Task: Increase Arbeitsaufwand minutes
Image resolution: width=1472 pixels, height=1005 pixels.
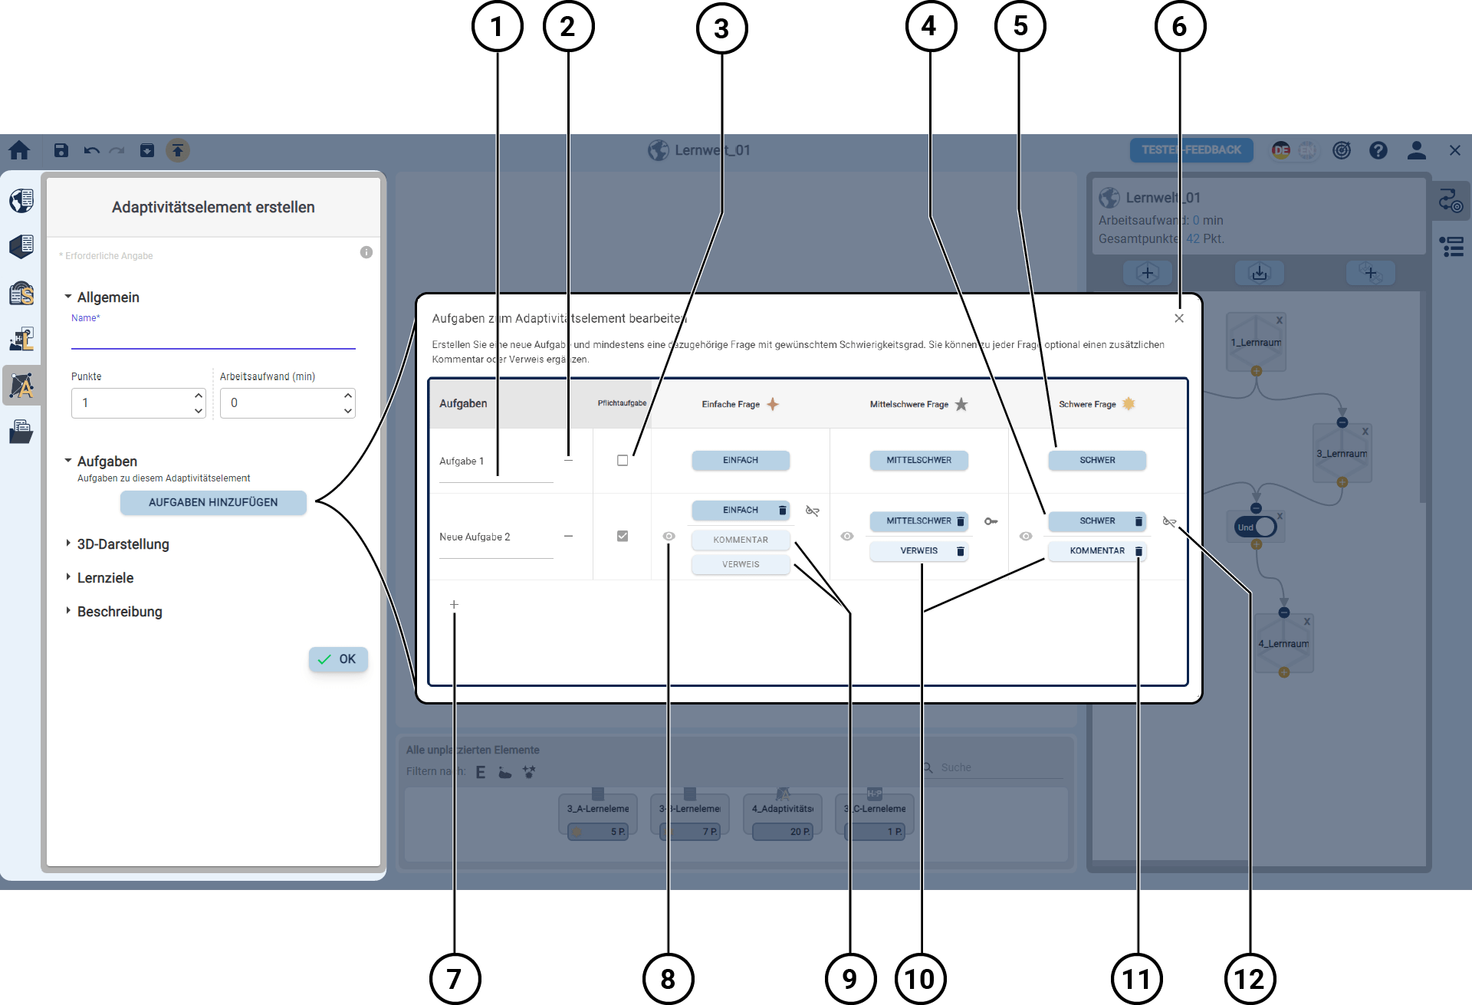Action: coord(348,396)
